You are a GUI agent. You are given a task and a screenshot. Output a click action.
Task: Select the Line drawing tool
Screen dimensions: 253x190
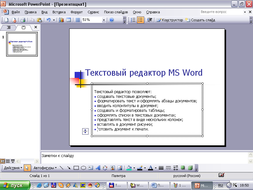click(x=61, y=168)
